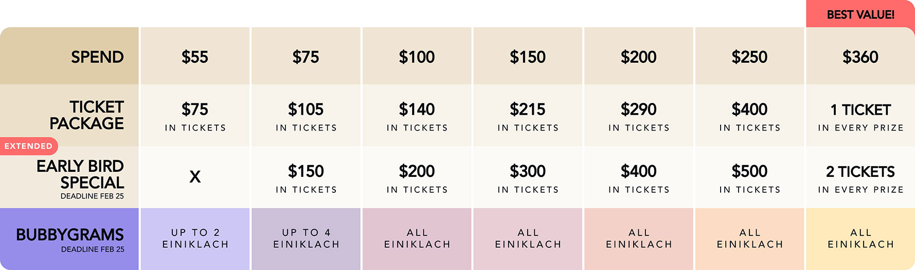The height and width of the screenshot is (270, 915).
Task: Click the TICKET PACKAGE row header
Action: coord(86,115)
